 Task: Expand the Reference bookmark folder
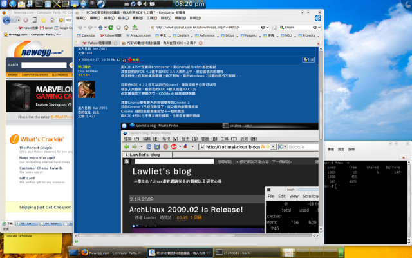coord(207,36)
